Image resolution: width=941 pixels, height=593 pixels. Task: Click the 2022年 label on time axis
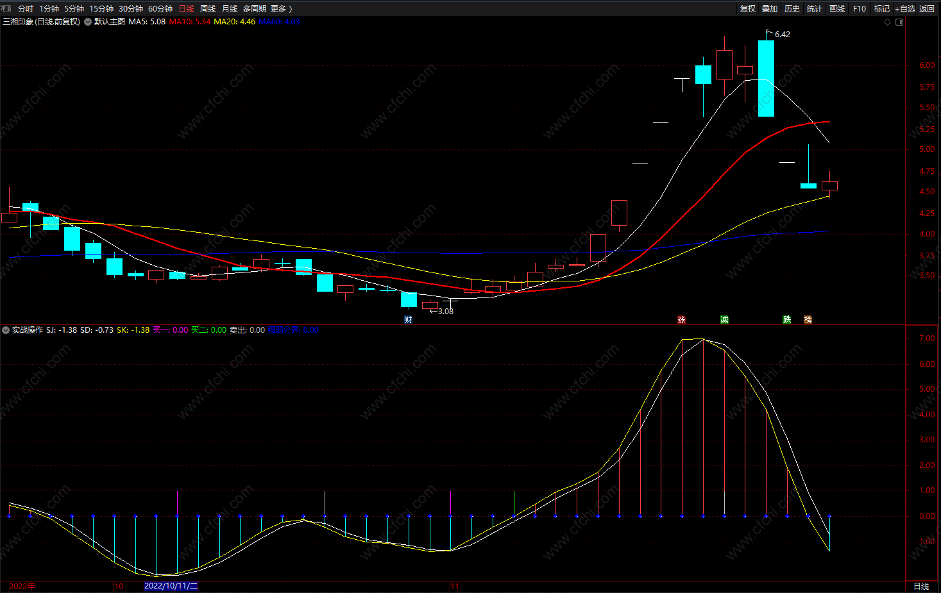22,586
